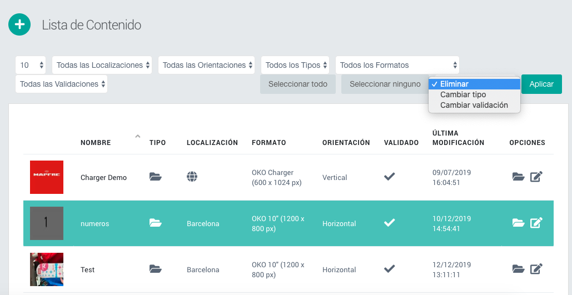Click edit icon for Charger Demo row
This screenshot has width=572, height=295.
(536, 177)
